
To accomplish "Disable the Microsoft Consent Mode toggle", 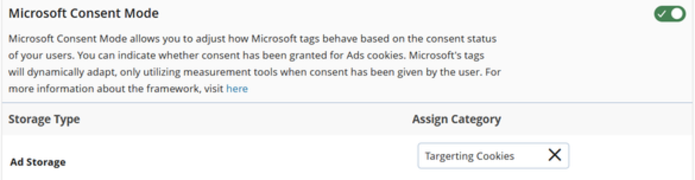I will pos(669,14).
